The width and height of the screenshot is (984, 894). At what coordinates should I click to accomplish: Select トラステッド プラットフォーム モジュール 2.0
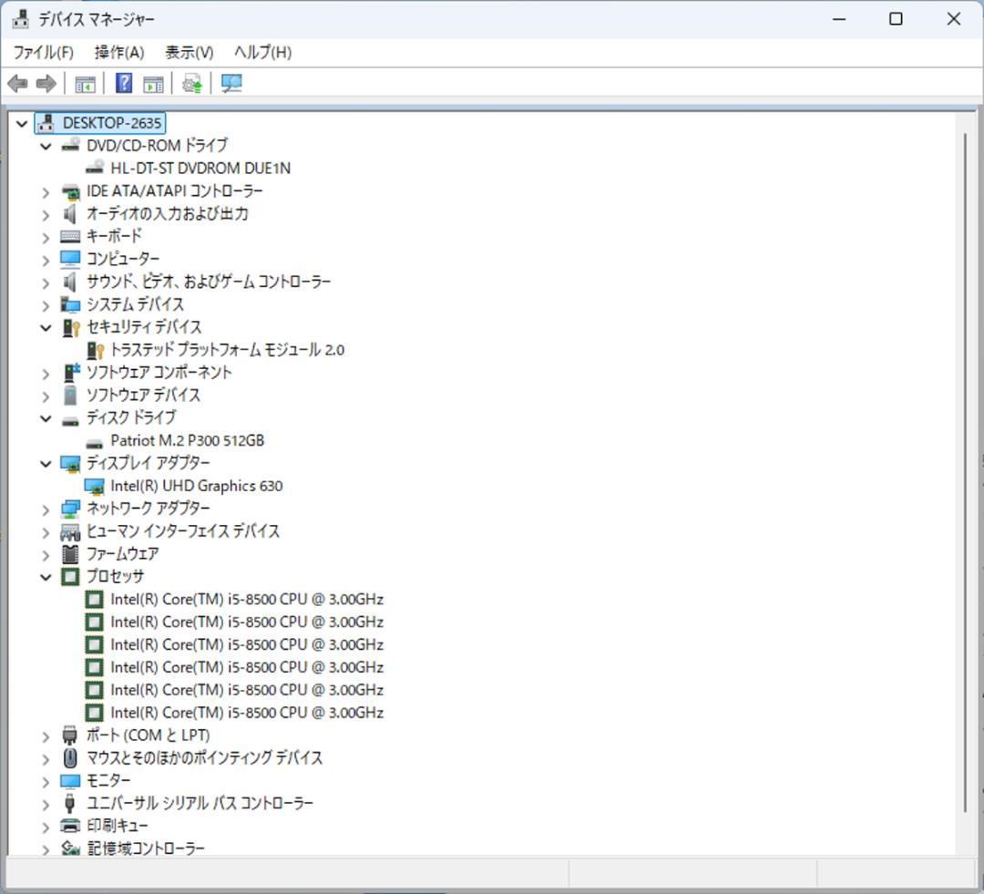227,349
